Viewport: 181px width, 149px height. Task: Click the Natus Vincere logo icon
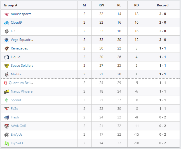pos(7,91)
